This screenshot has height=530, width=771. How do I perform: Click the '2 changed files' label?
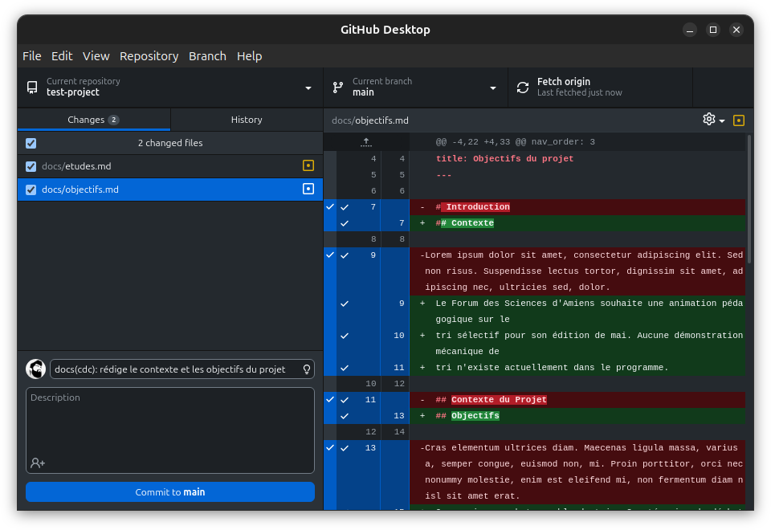tap(170, 143)
